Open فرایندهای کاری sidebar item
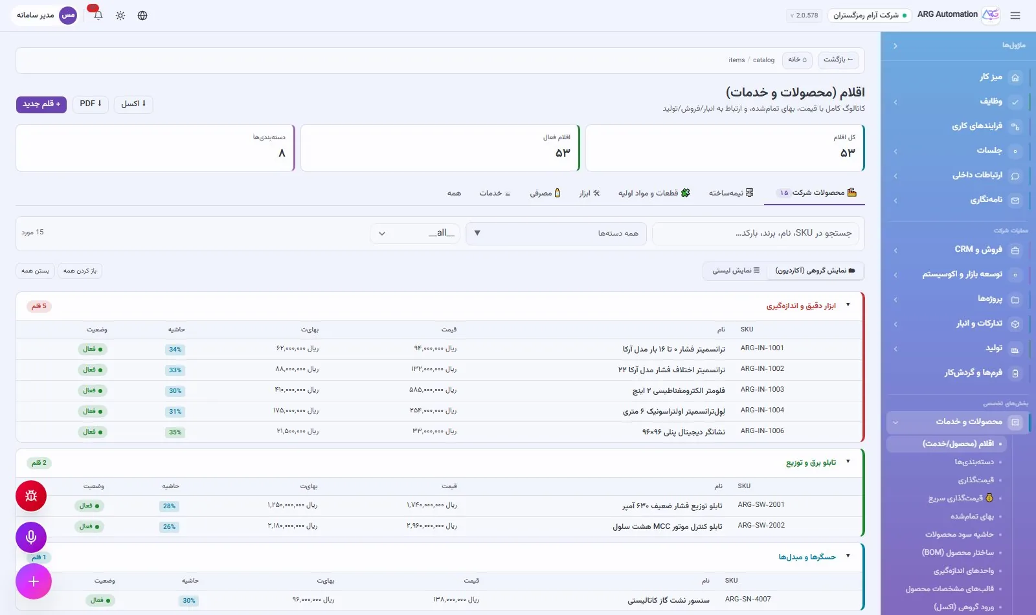Screen dimensions: 1036x615 (957, 126)
